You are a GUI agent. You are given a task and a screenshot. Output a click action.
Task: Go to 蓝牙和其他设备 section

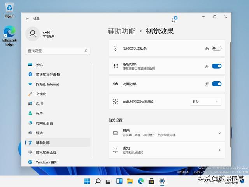[58, 74]
